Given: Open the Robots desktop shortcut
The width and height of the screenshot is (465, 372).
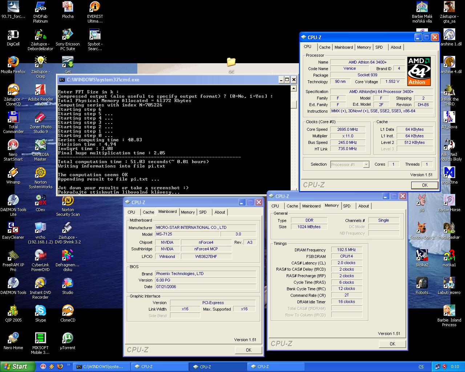Looking at the screenshot, I should (422, 286).
